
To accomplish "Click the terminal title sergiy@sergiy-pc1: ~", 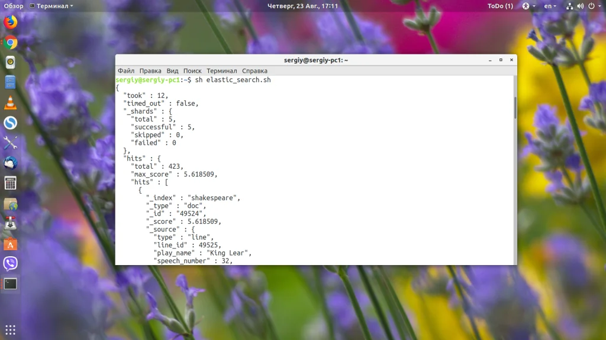I will pyautogui.click(x=316, y=60).
